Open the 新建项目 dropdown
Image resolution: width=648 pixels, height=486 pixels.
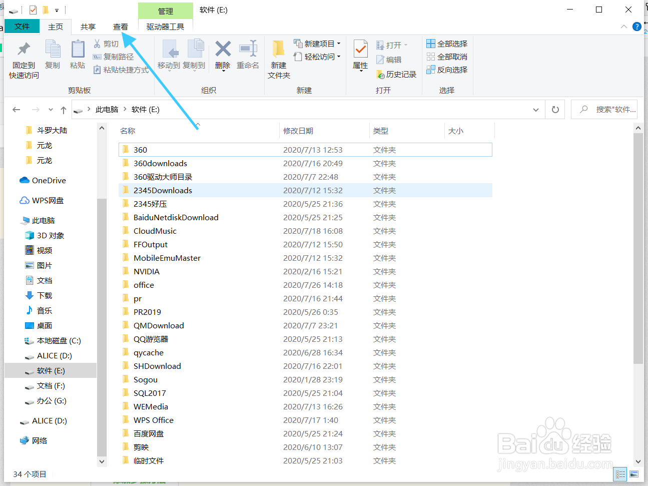(317, 44)
